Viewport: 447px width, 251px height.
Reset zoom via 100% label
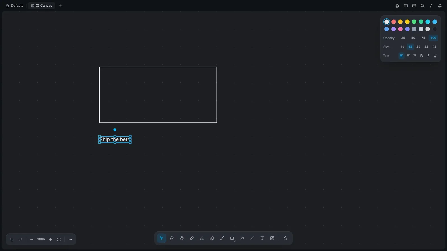point(41,239)
